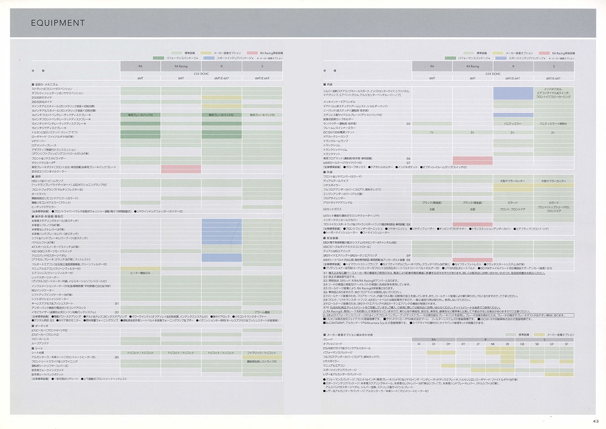Click left-page legend swatch for '標準装備'
The width and height of the screenshot is (606, 429).
[x=177, y=53]
